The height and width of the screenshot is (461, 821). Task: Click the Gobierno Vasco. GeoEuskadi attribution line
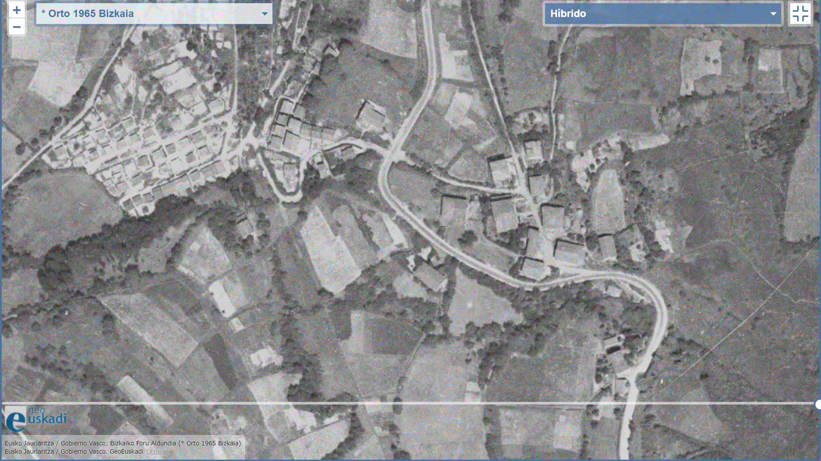pyautogui.click(x=74, y=452)
